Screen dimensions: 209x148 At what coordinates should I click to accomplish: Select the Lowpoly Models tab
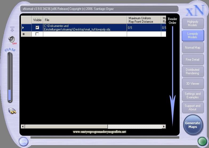[x=193, y=35]
